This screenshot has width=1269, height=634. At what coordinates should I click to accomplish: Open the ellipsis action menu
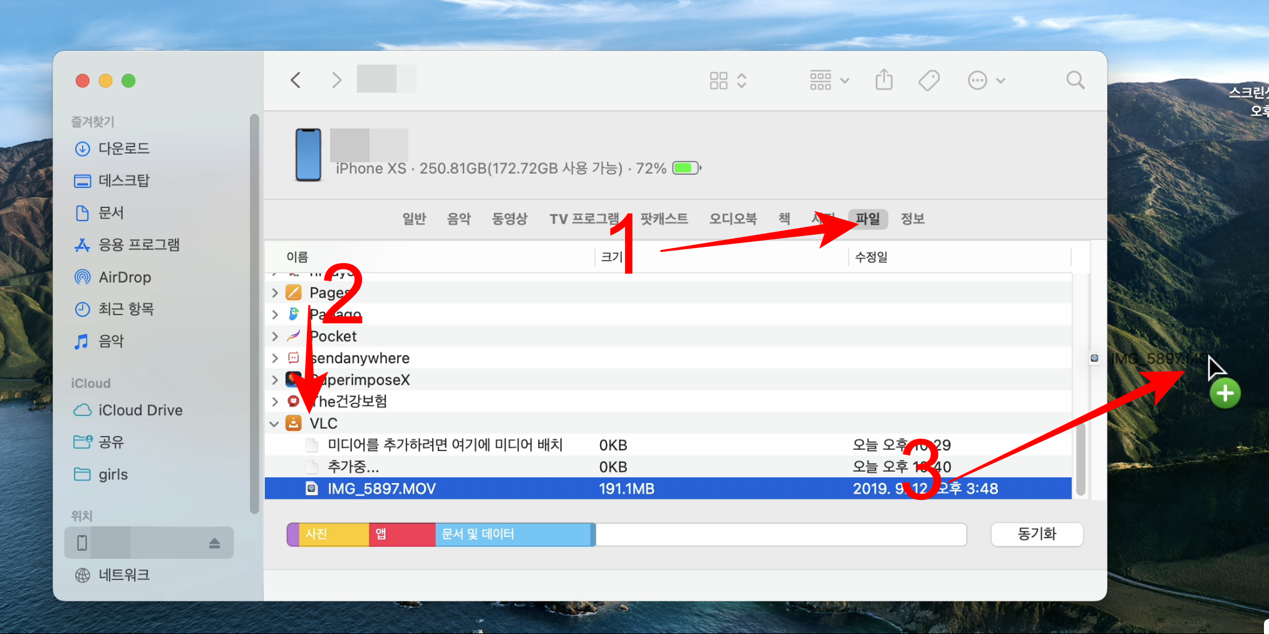(987, 80)
